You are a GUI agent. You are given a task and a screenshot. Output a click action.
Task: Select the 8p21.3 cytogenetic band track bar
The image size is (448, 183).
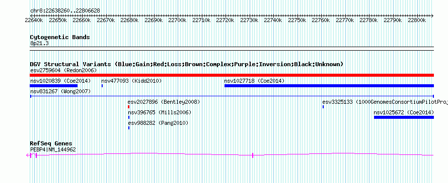(232, 49)
